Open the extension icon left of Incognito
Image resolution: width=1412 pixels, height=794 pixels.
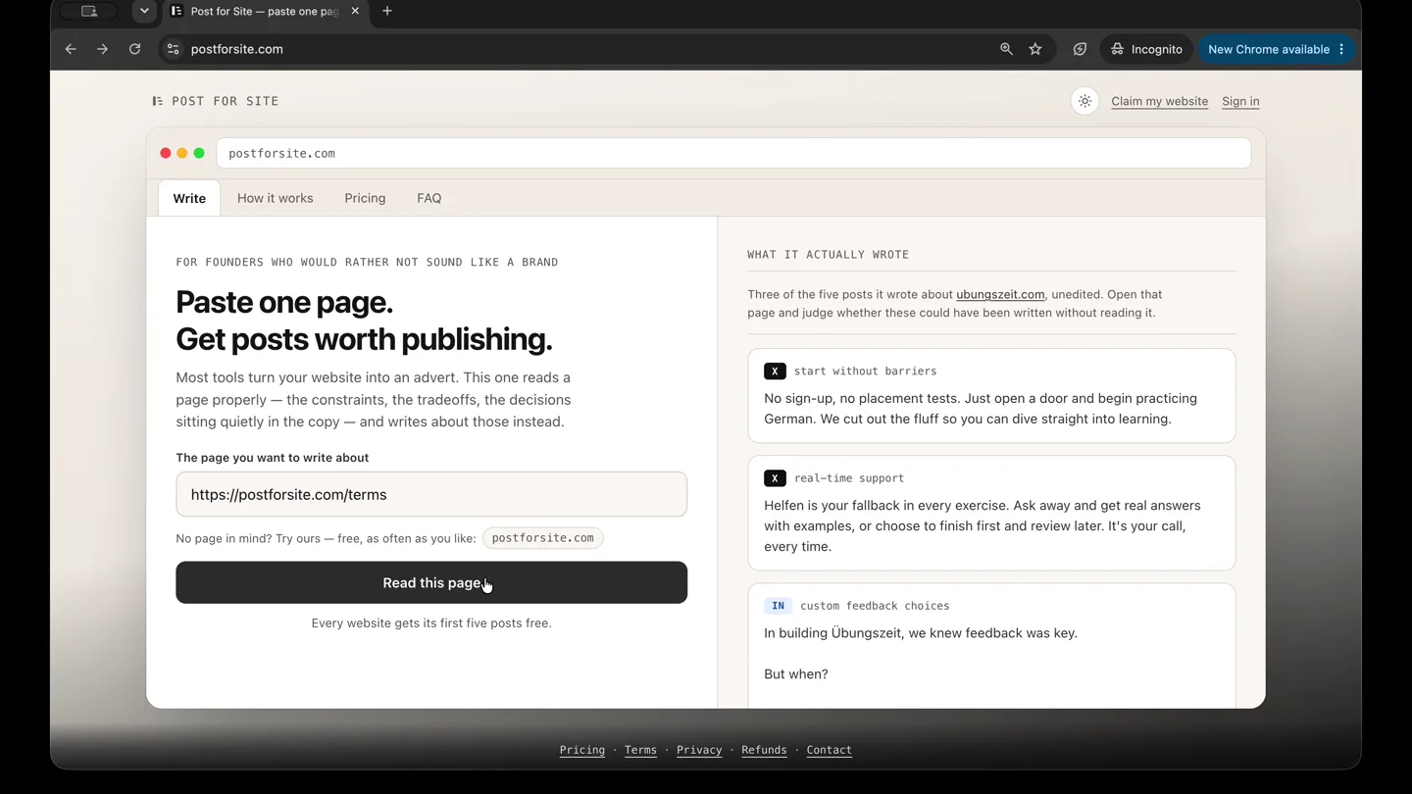(x=1080, y=49)
